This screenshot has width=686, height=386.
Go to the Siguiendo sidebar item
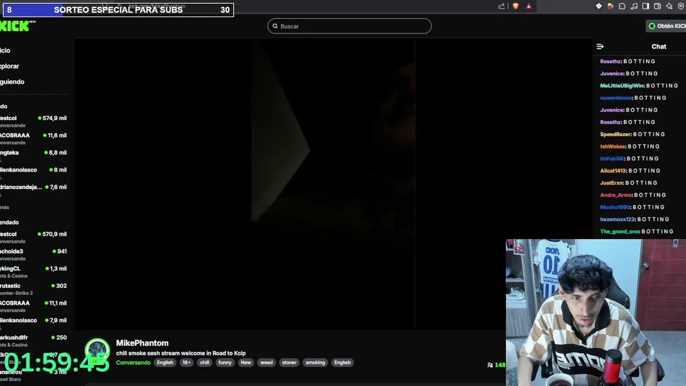[12, 81]
